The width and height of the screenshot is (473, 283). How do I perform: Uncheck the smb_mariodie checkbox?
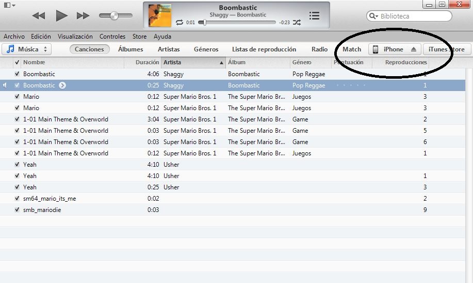17,209
